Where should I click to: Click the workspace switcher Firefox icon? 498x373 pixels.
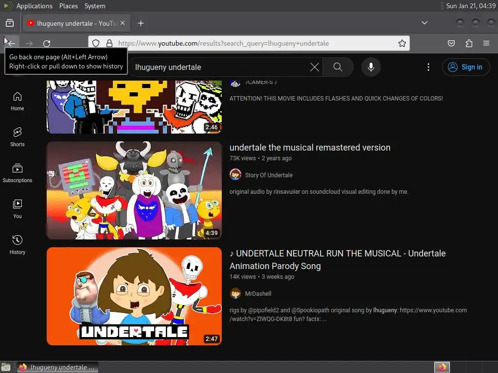point(442,367)
